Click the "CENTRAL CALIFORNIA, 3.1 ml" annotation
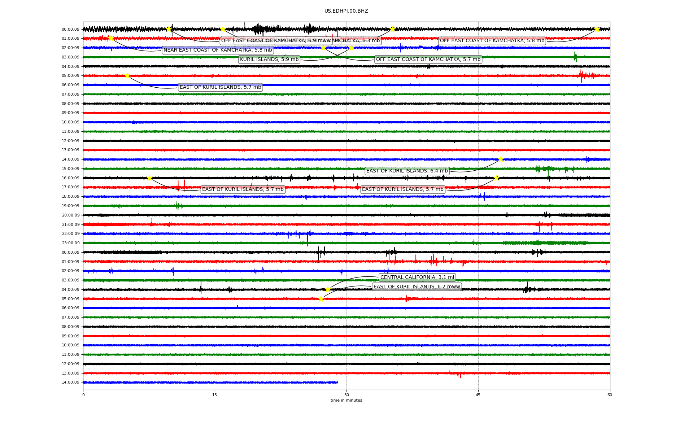The height and width of the screenshot is (433, 693). click(417, 277)
